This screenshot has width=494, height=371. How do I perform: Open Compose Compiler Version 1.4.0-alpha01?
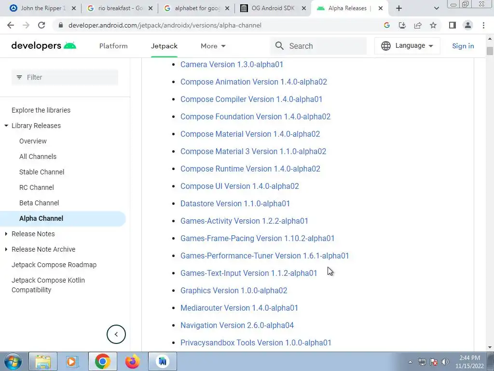(251, 99)
